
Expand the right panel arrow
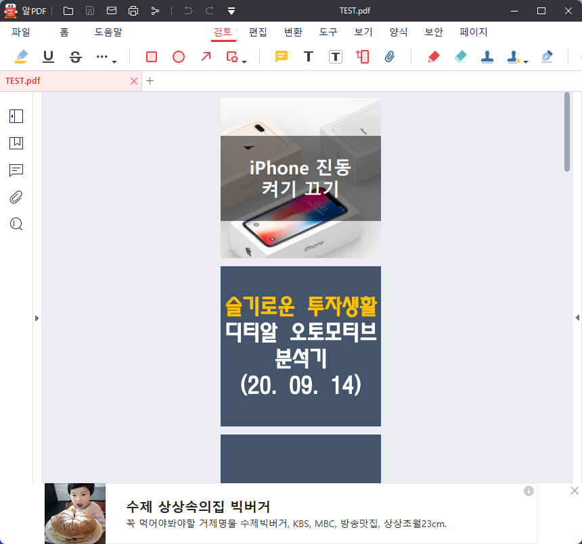click(x=577, y=318)
